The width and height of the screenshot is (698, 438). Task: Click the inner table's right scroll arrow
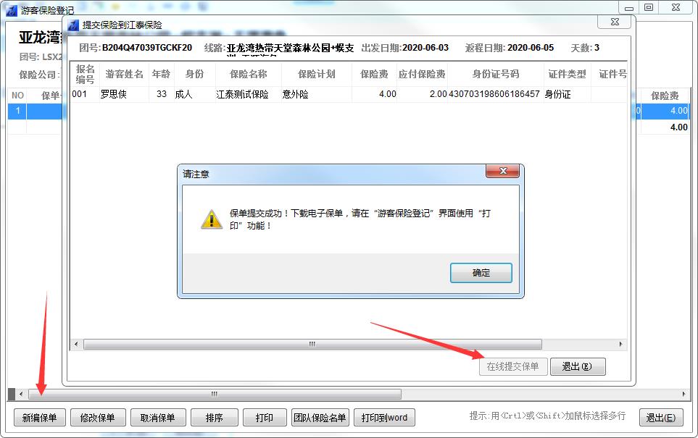(620, 344)
